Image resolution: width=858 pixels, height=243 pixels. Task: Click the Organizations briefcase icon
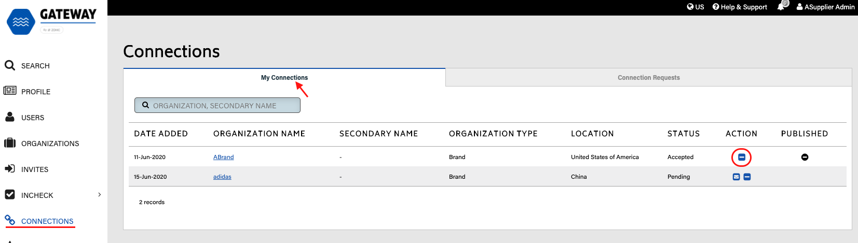pyautogui.click(x=10, y=143)
